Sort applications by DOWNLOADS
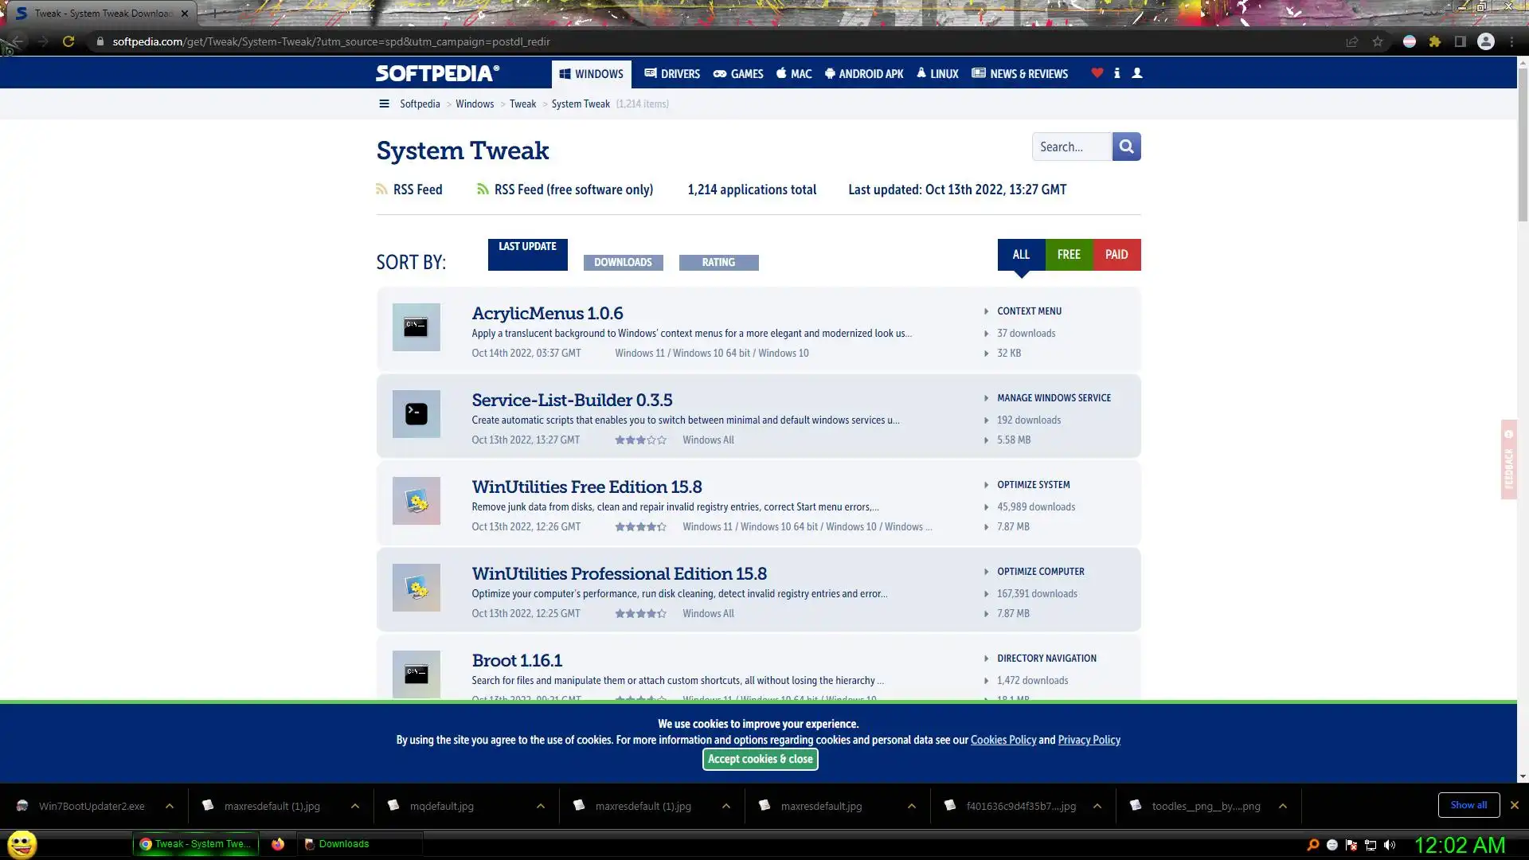 pyautogui.click(x=623, y=262)
